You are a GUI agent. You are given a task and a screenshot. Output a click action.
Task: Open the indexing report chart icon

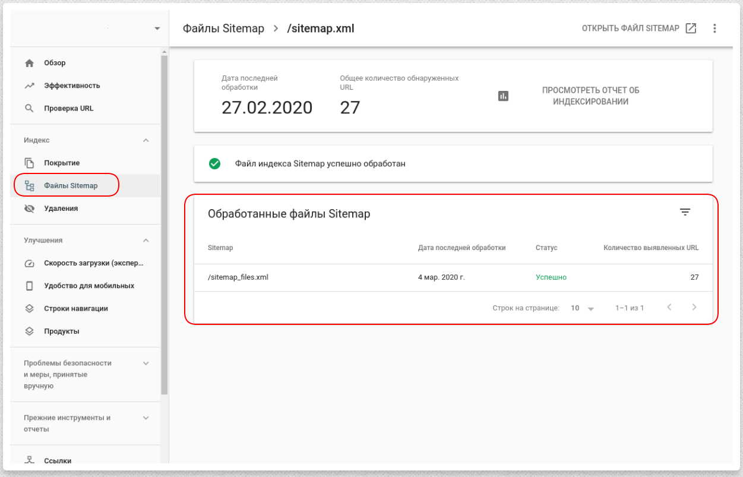point(503,96)
